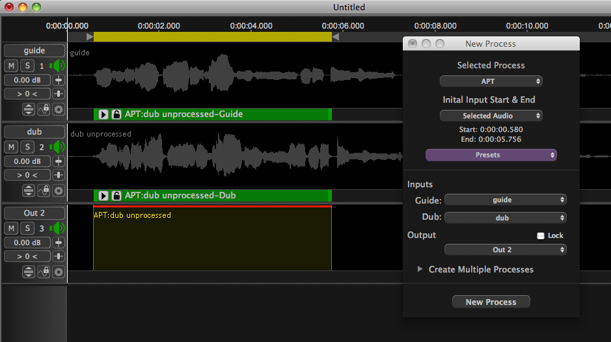Open the Guide input dropdown
This screenshot has height=342, width=611.
tap(505, 200)
